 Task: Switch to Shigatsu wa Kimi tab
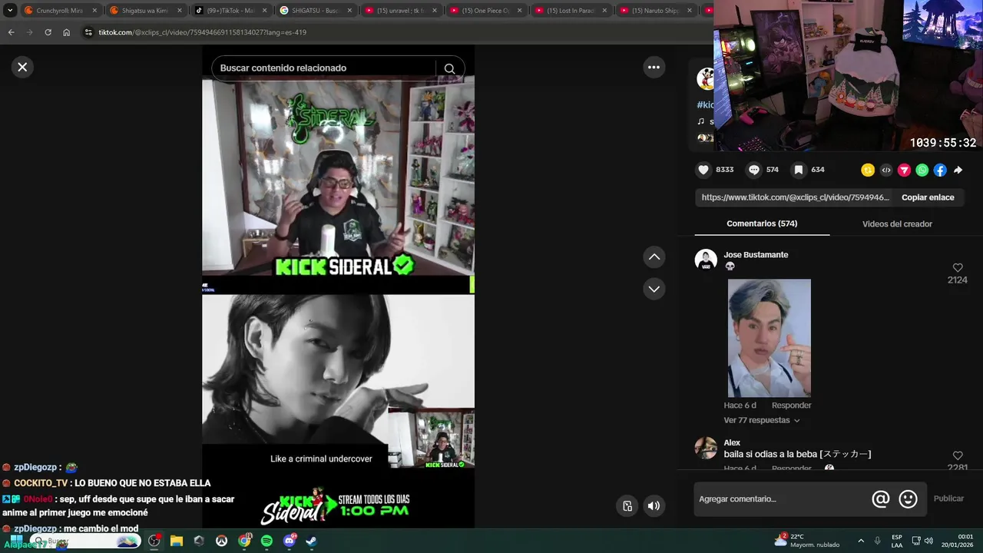tap(144, 11)
